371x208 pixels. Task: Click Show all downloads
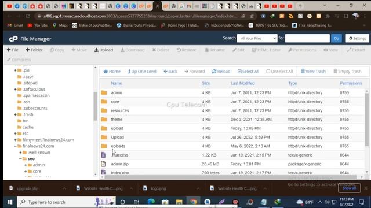[349, 188]
